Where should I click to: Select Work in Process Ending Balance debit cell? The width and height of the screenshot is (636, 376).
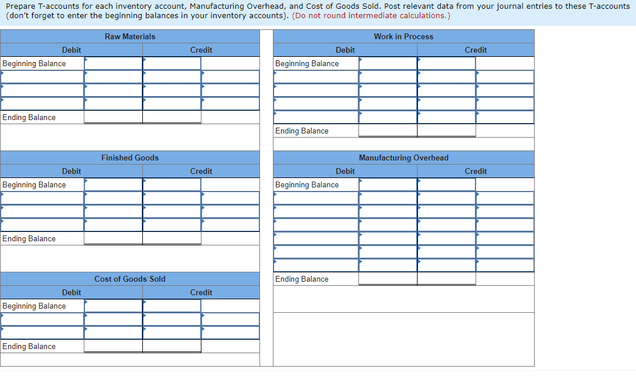[x=388, y=131]
